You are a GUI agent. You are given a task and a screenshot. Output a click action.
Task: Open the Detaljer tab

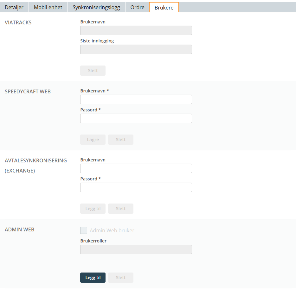(x=14, y=7)
